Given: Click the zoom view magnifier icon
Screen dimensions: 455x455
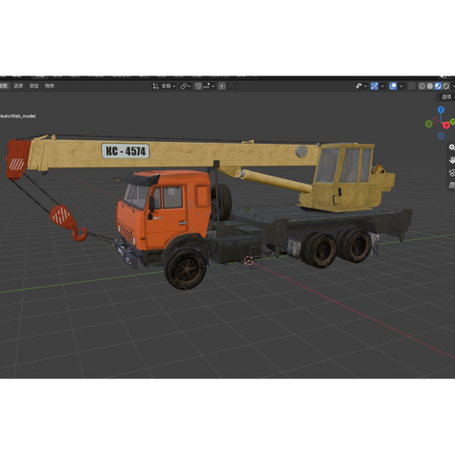Looking at the screenshot, I should 451,147.
